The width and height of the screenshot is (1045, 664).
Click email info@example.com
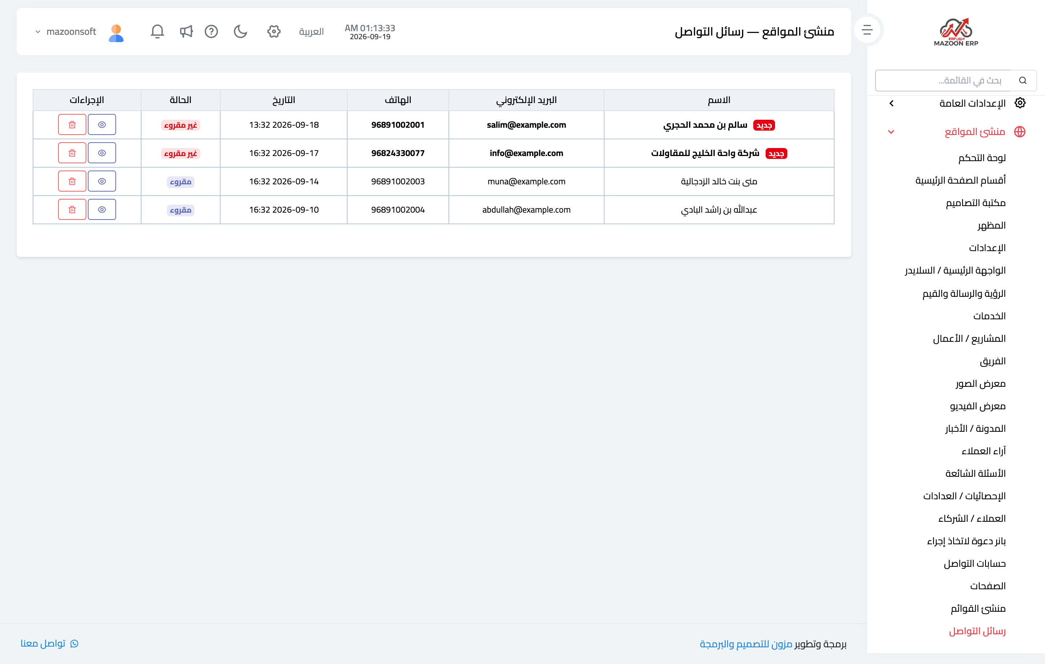[x=526, y=153]
